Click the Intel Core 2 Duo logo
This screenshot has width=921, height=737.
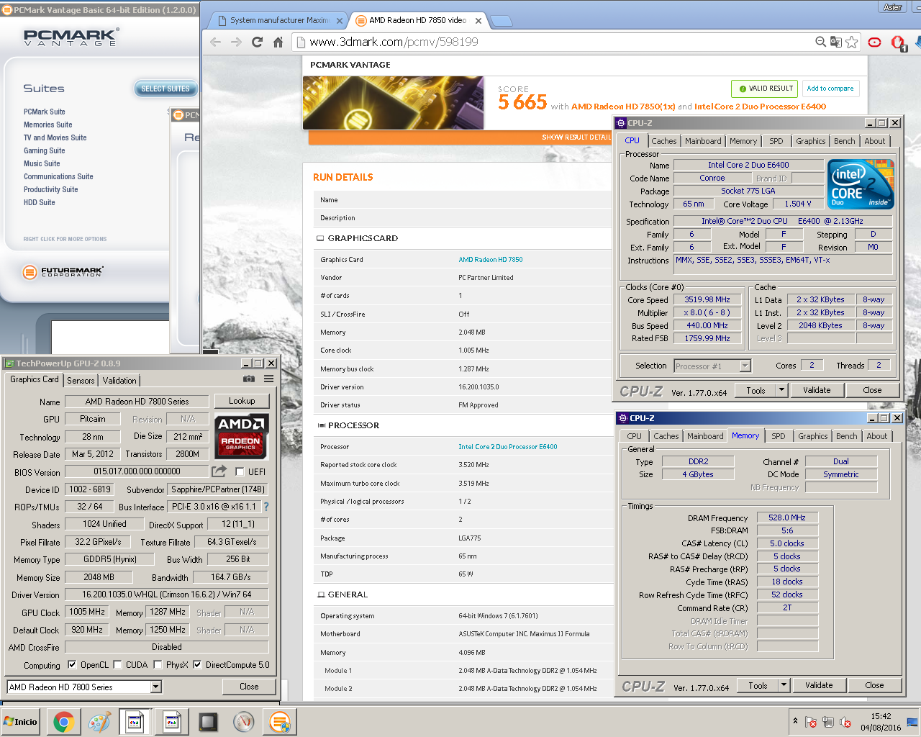(861, 184)
